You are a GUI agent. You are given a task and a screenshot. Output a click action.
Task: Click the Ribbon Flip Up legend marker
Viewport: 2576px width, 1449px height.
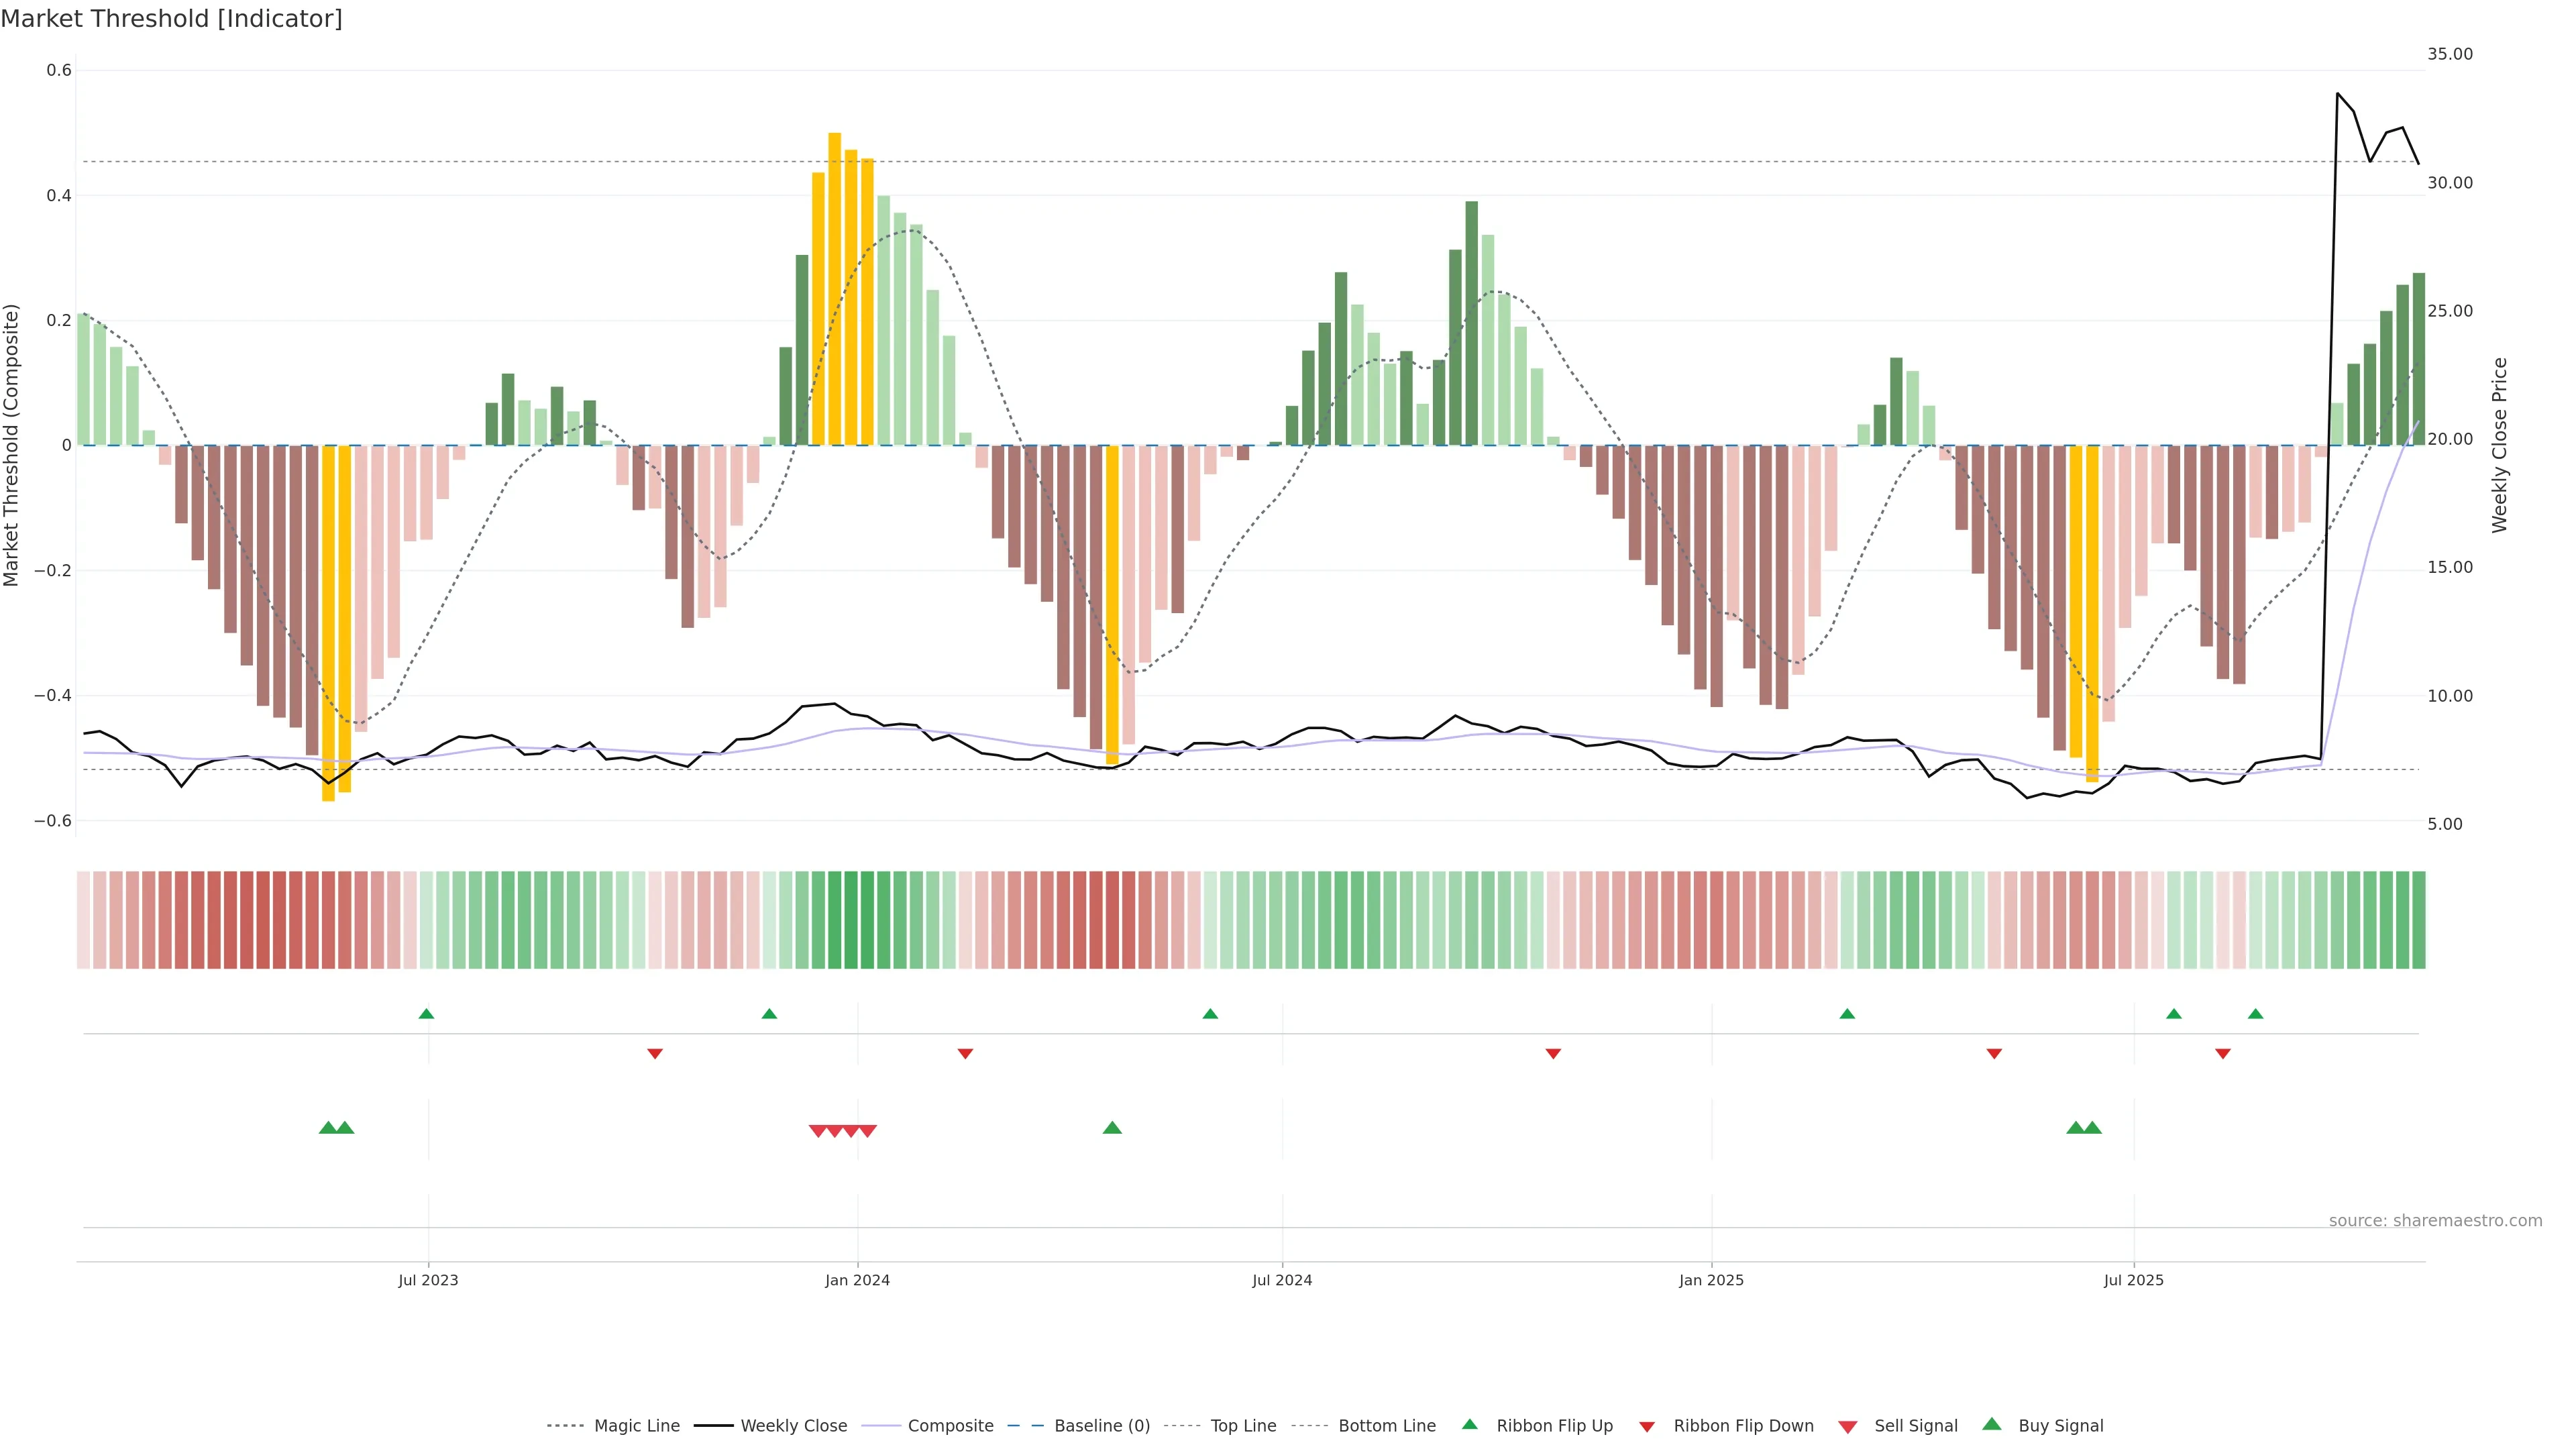pos(1469,1424)
